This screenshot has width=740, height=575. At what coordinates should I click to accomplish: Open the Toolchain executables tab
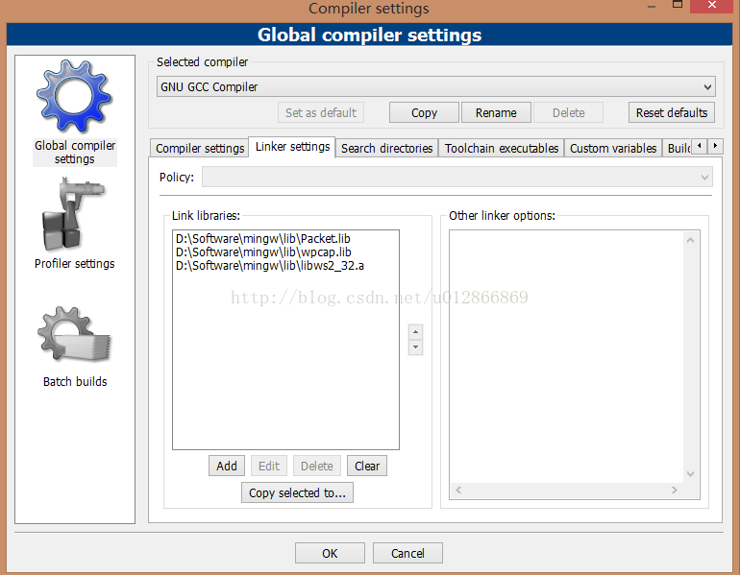tap(502, 148)
